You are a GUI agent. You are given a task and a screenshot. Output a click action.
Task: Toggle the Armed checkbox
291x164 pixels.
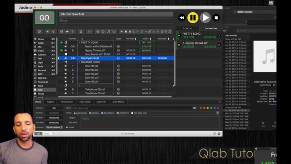coord(67,128)
